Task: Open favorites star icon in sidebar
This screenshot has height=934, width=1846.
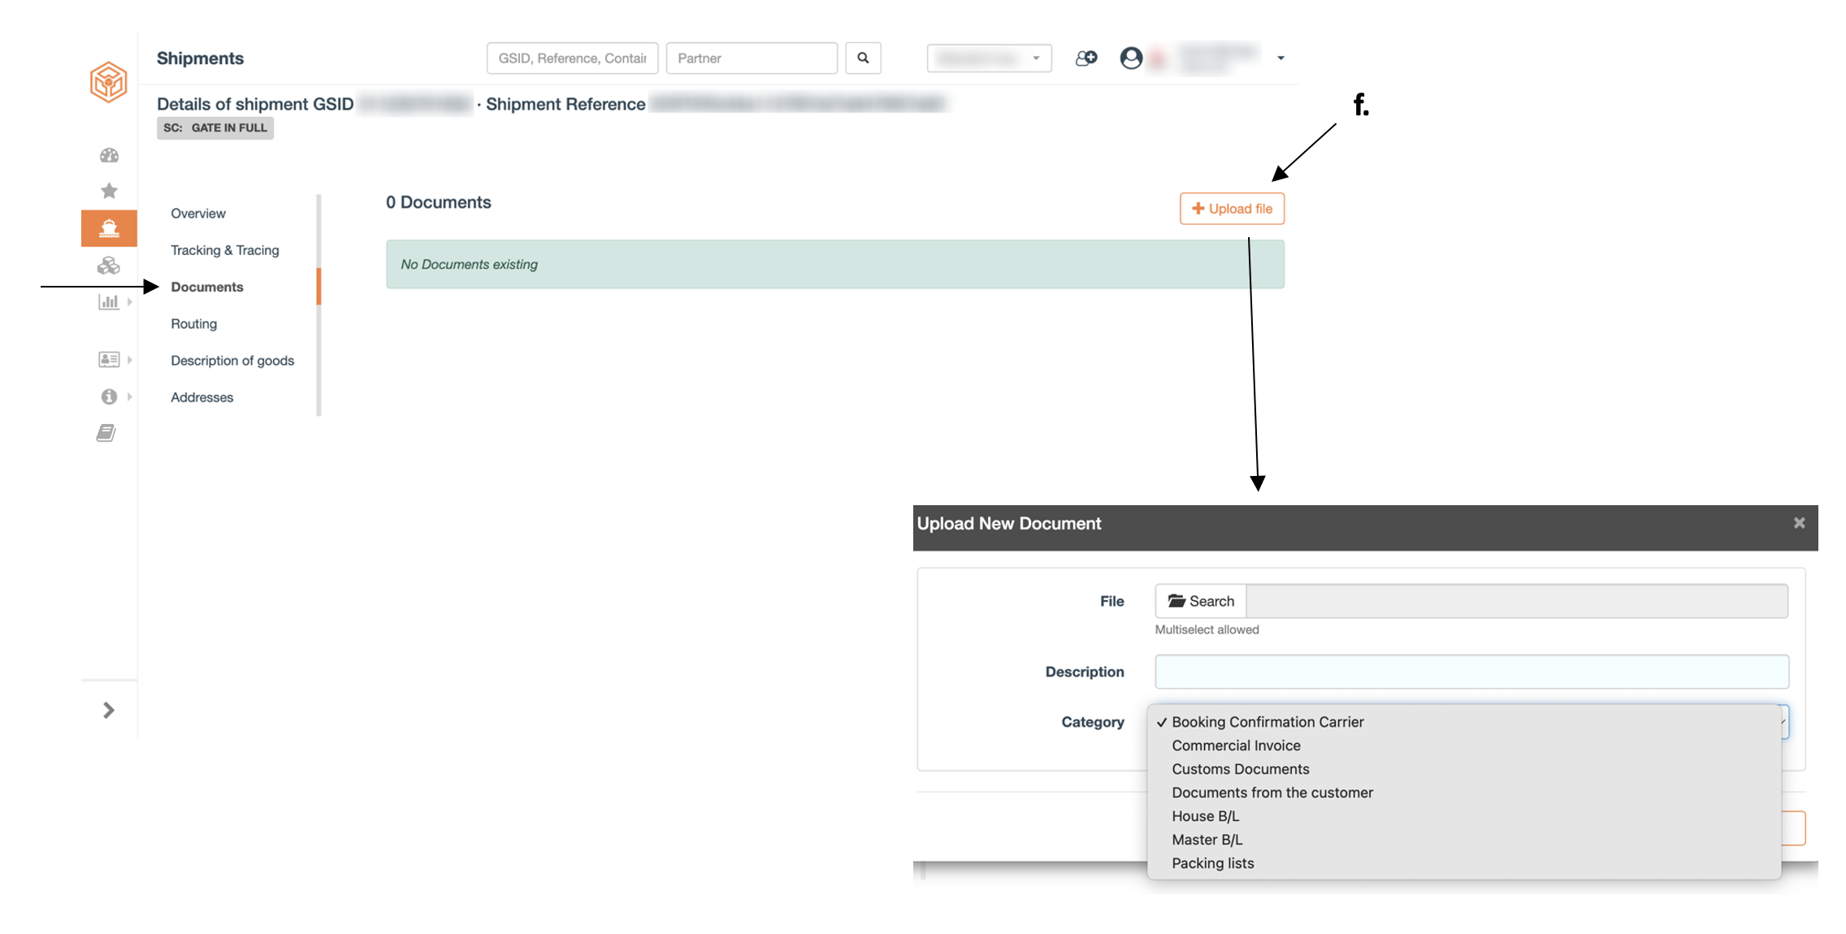Action: tap(109, 191)
